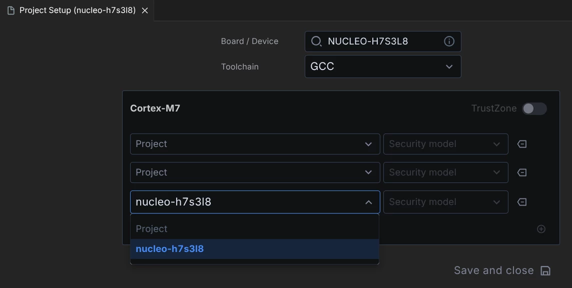Click the plus icon to add a project row
The width and height of the screenshot is (572, 288).
(x=541, y=229)
